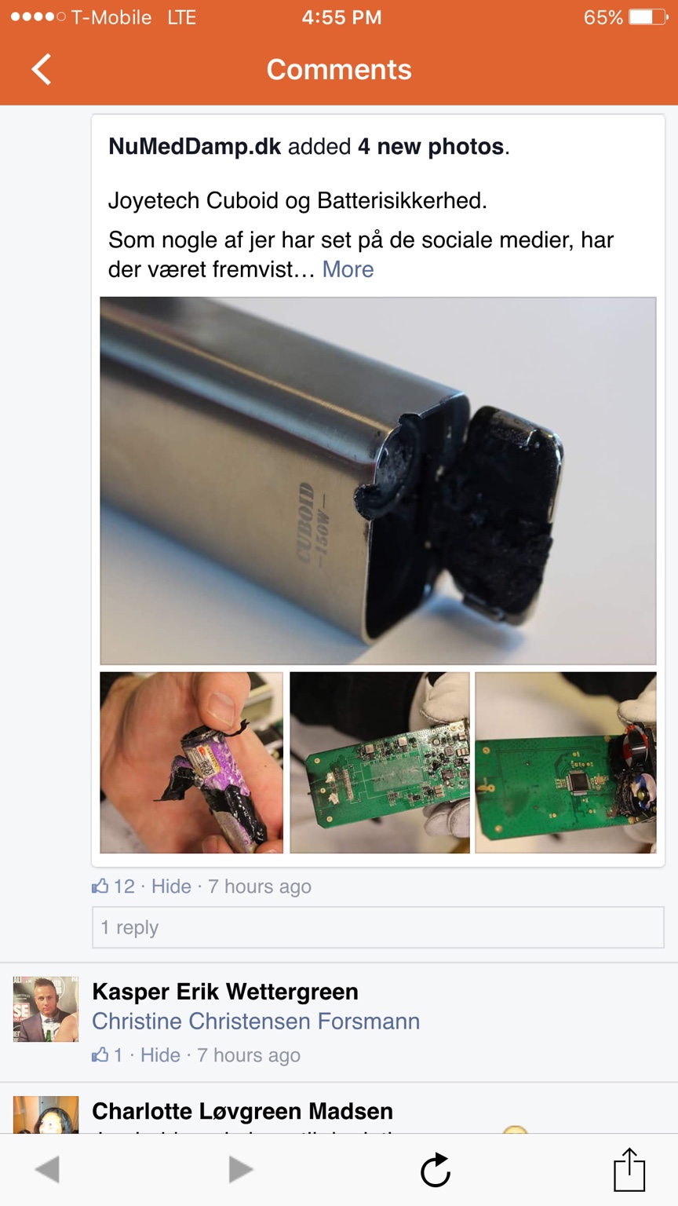The width and height of the screenshot is (678, 1206).
Task: Expand the post text with More
Action: point(348,269)
